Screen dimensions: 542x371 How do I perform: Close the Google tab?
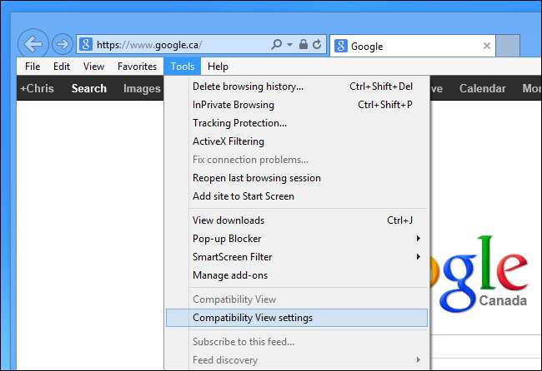tap(487, 46)
